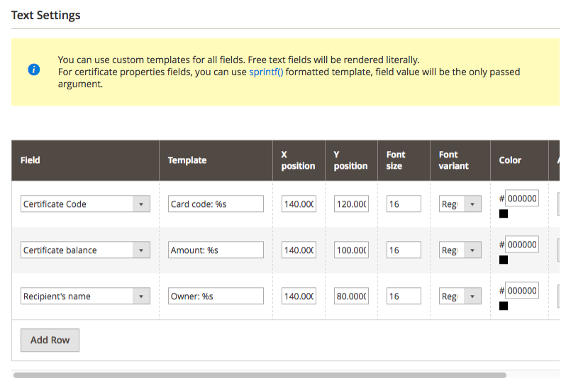The width and height of the screenshot is (566, 378).
Task: Open font variant dropdown in Recipient's name row
Action: 460,296
